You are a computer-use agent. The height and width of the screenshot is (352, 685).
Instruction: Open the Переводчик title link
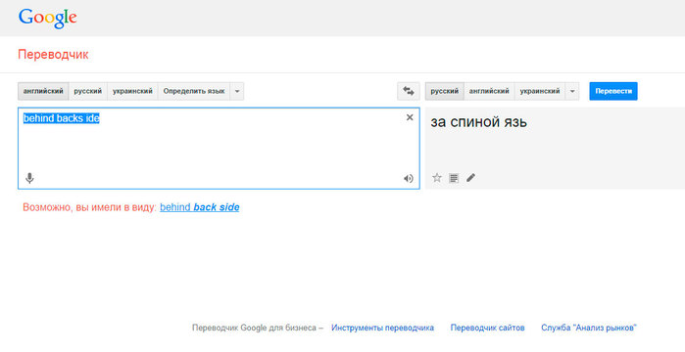pyautogui.click(x=53, y=55)
